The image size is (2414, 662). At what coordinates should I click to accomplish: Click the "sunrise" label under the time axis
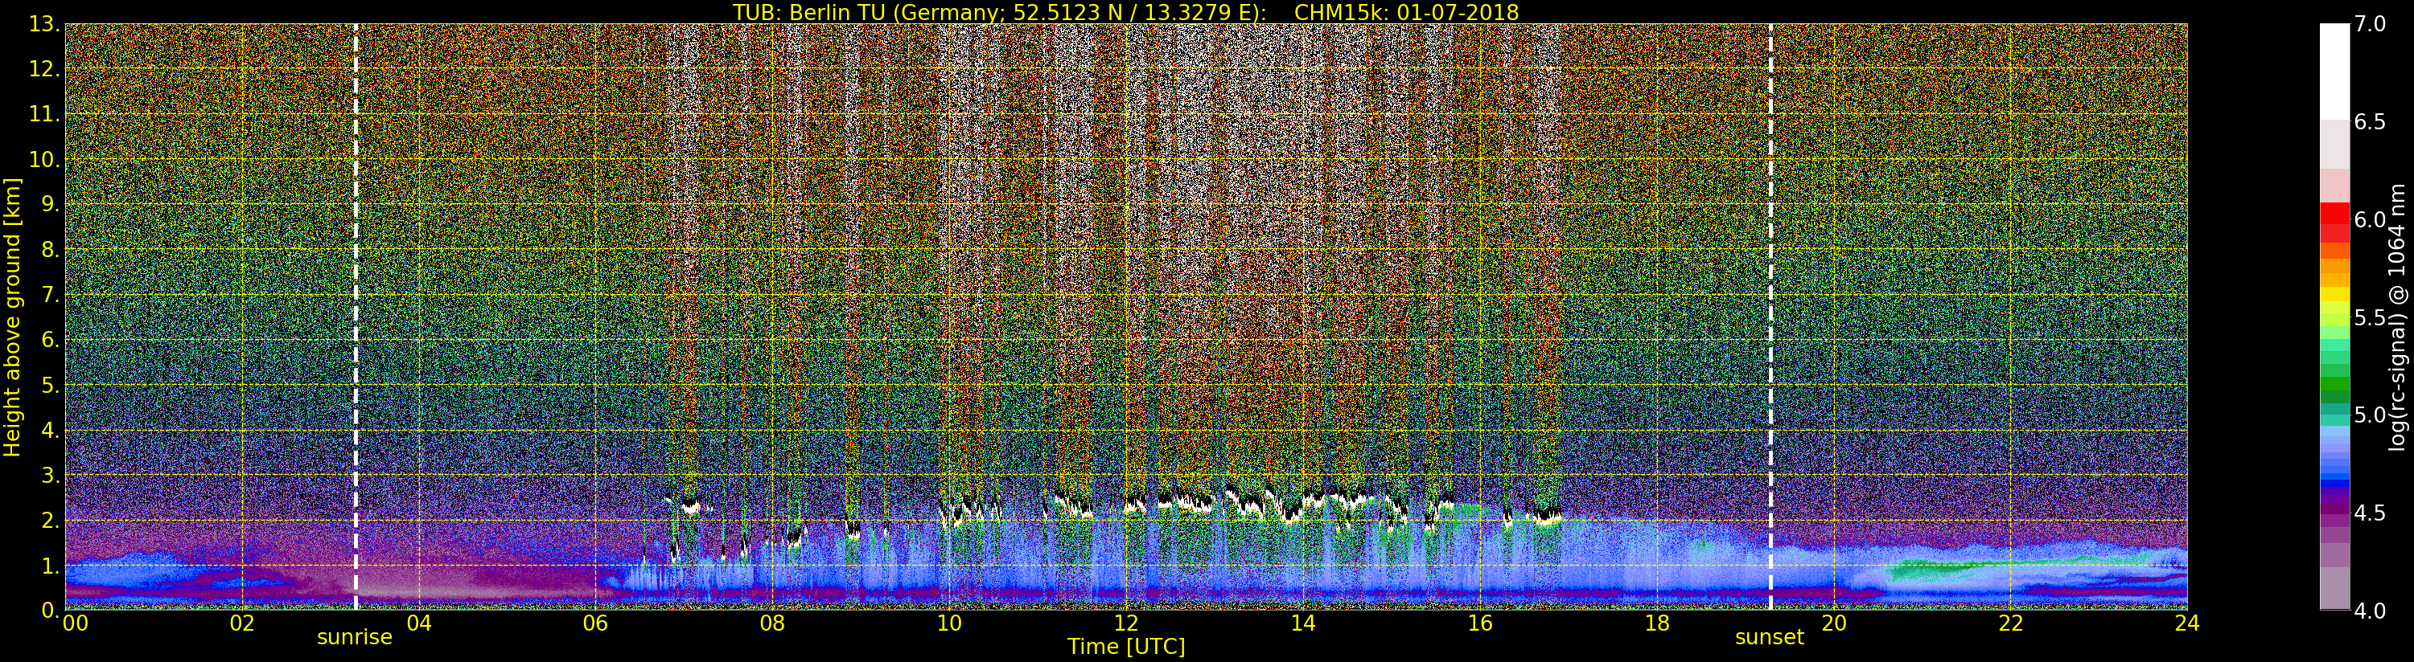(354, 638)
